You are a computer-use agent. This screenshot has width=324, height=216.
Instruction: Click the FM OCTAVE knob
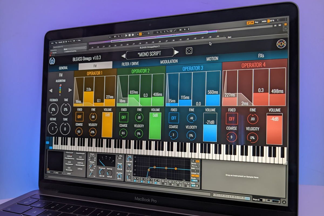[53, 129]
